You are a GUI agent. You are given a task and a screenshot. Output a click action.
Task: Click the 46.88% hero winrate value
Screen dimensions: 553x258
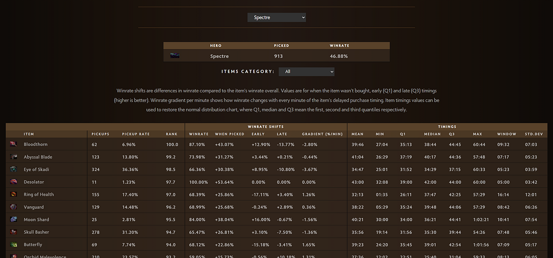click(x=338, y=56)
